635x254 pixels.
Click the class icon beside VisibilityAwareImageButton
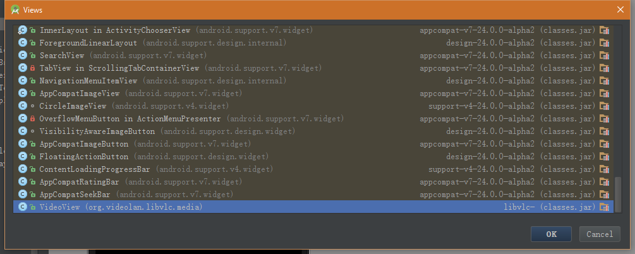click(23, 131)
